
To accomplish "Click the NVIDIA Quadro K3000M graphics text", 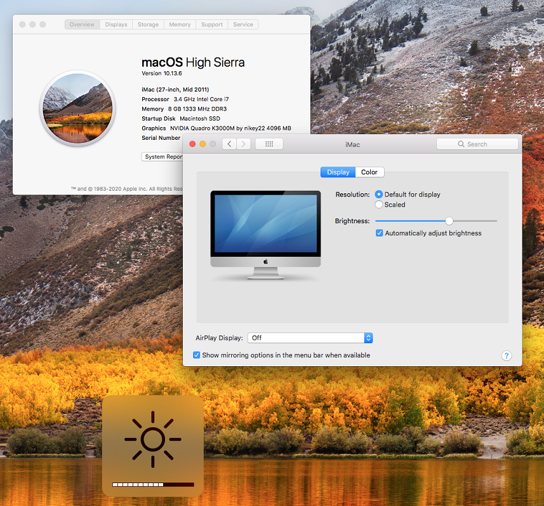I will 230,128.
